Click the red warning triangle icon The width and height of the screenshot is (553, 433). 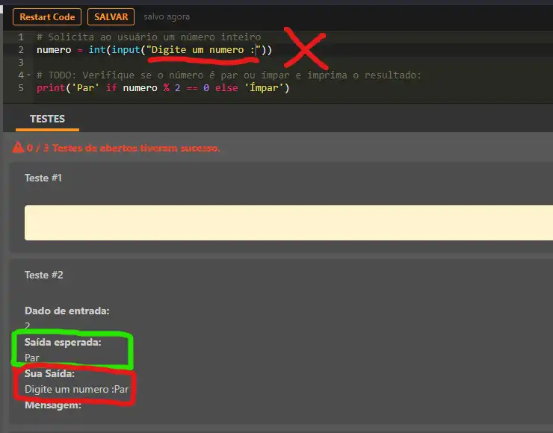18,148
